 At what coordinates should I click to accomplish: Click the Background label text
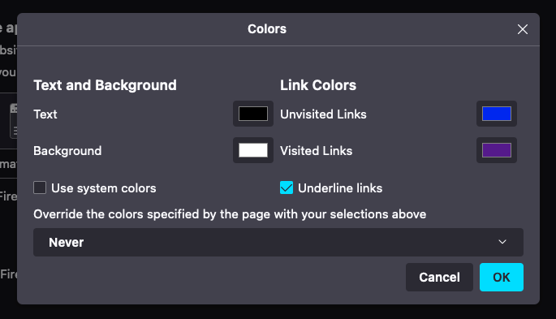(67, 151)
